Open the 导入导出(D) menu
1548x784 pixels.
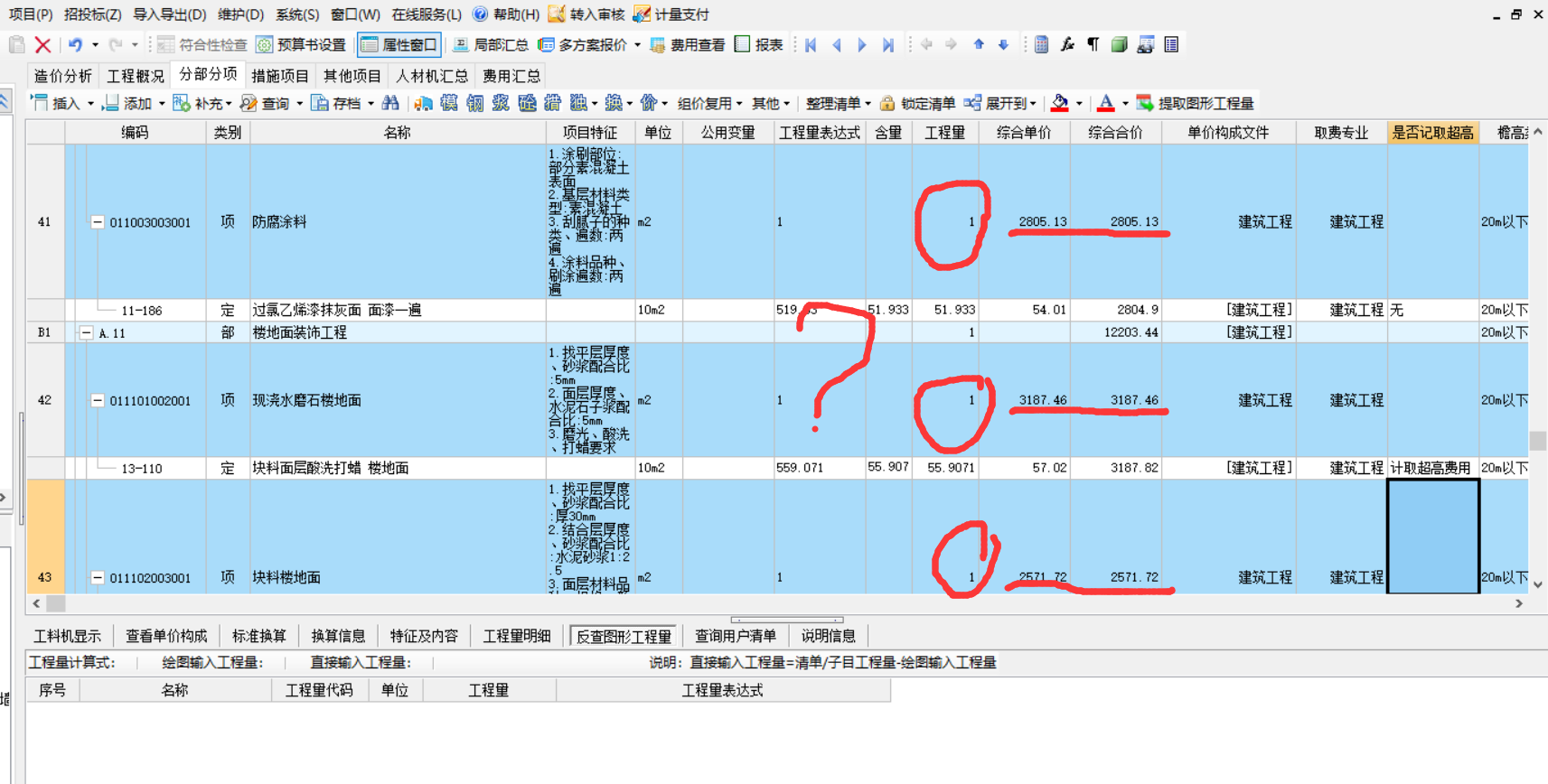pyautogui.click(x=169, y=14)
